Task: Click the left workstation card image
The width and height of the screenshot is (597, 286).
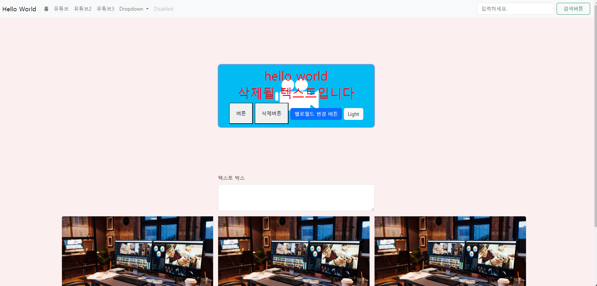Action: (x=137, y=251)
